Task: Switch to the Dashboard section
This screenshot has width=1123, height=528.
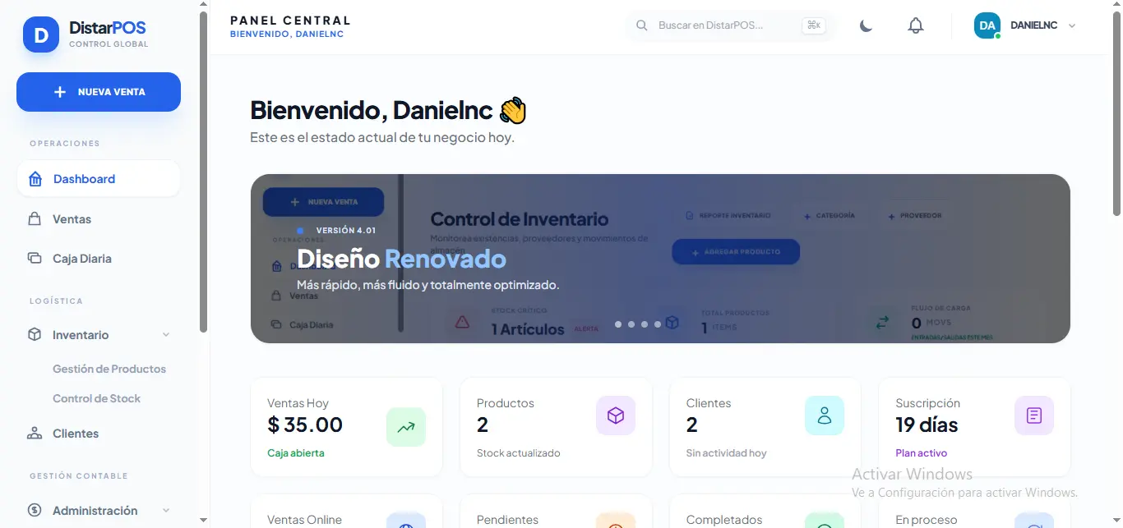Action: (82, 178)
